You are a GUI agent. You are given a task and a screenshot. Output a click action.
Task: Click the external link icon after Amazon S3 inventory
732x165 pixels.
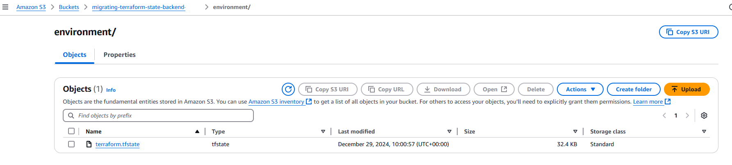pyautogui.click(x=309, y=102)
